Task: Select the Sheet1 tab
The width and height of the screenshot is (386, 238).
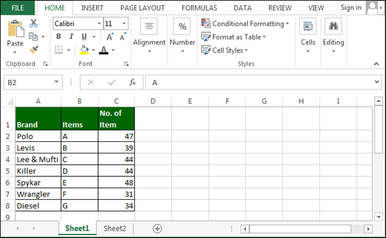Action: tap(77, 228)
